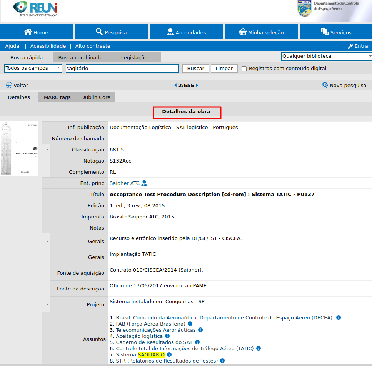Click the Buscar button
372x366 pixels.
tap(196, 69)
